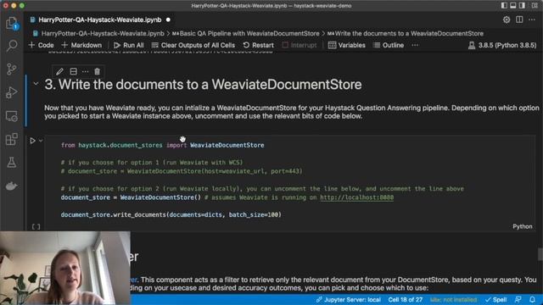Screen dimensions: 543x305
Task: Open more cell actions ellipsis
Action: [85, 71]
